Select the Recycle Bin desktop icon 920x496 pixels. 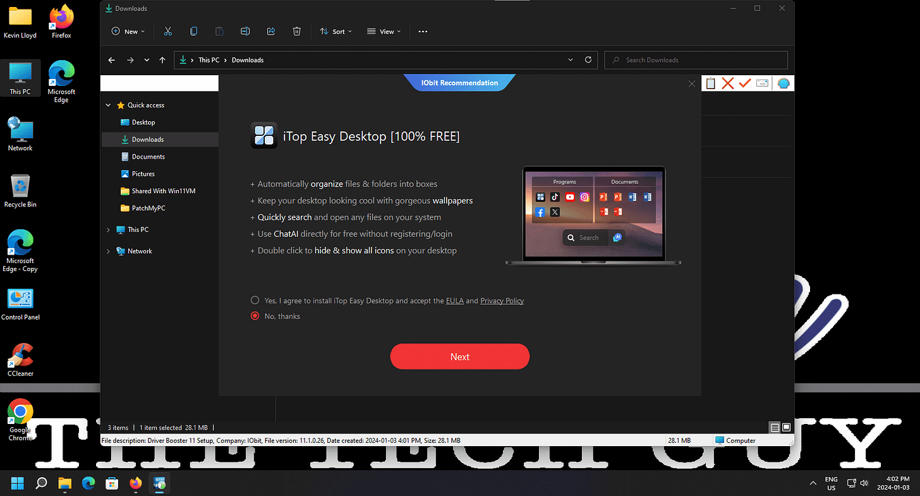20,191
